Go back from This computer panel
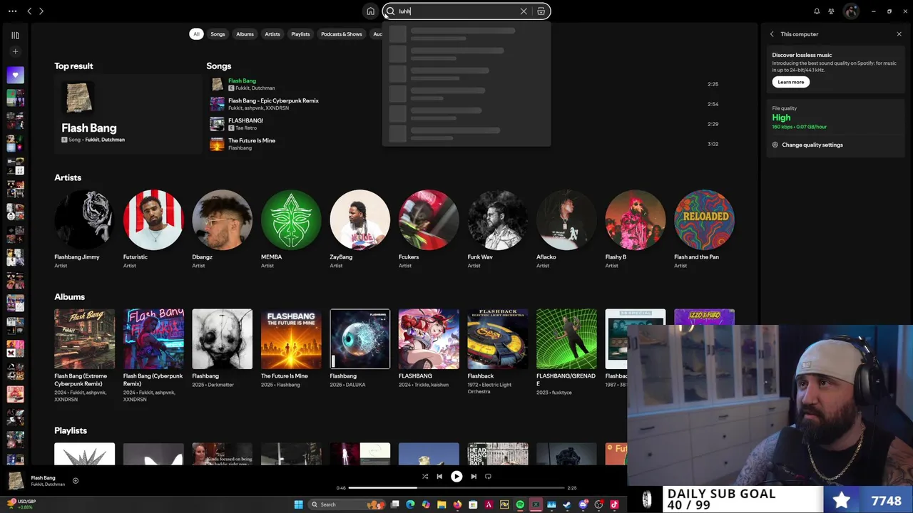This screenshot has width=913, height=513. click(x=771, y=34)
